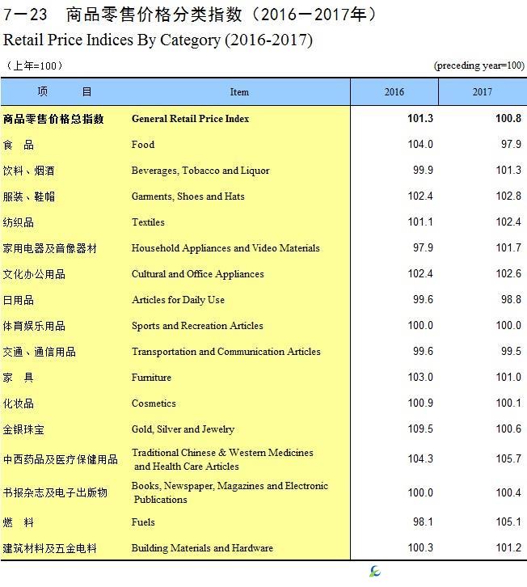The width and height of the screenshot is (527, 587).
Task: Select Cosmetics 2016 value 100.9
Action: point(420,403)
